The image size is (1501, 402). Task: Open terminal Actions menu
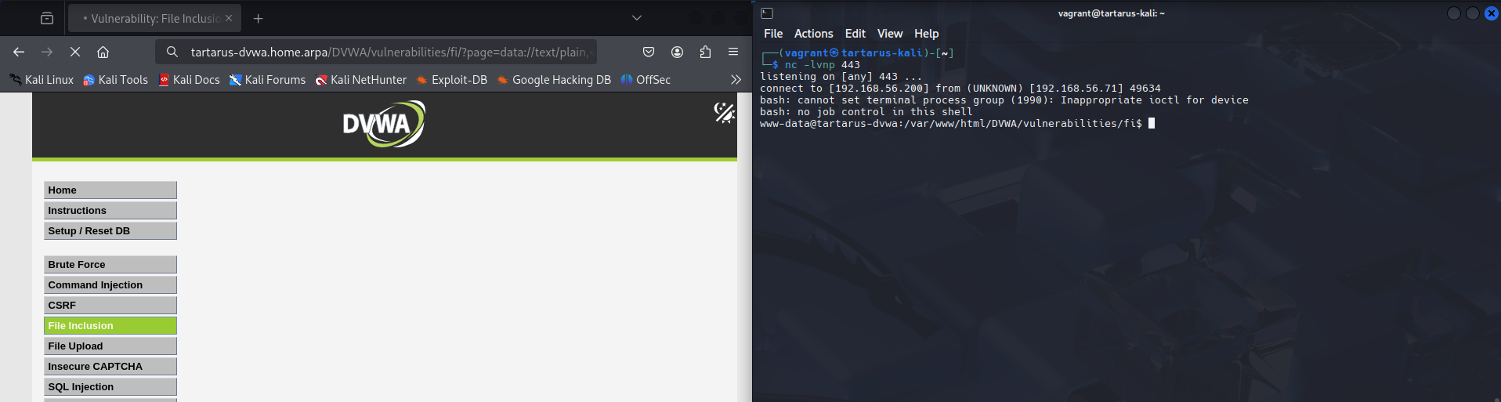[813, 34]
